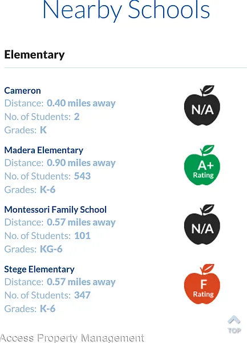Image resolution: width=247 pixels, height=343 pixels.
Task: Click Cameron's black N/A apple icon
Action: pos(202,105)
